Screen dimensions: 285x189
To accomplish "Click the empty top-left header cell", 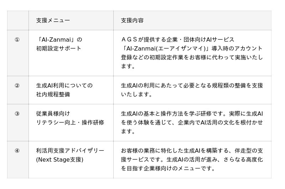I will (18, 20).
